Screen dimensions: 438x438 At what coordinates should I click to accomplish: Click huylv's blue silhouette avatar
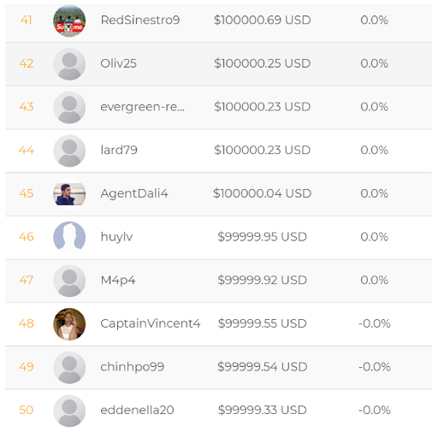pyautogui.click(x=69, y=237)
